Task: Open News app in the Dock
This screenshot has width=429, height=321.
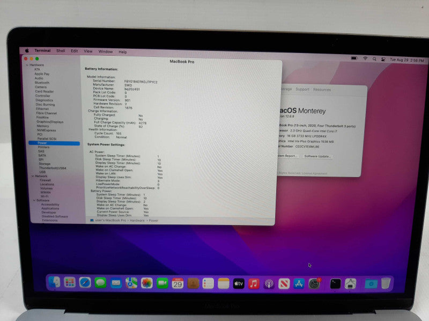Action: click(284, 284)
